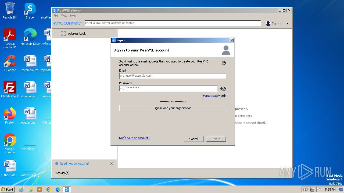
Task: Click the Sign in account icon in toolbar
Action: click(x=268, y=23)
